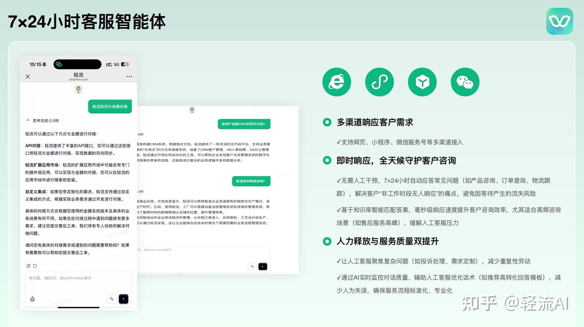
Task: Click the regenerate icon below the phone chat answer
Action: click(35, 266)
